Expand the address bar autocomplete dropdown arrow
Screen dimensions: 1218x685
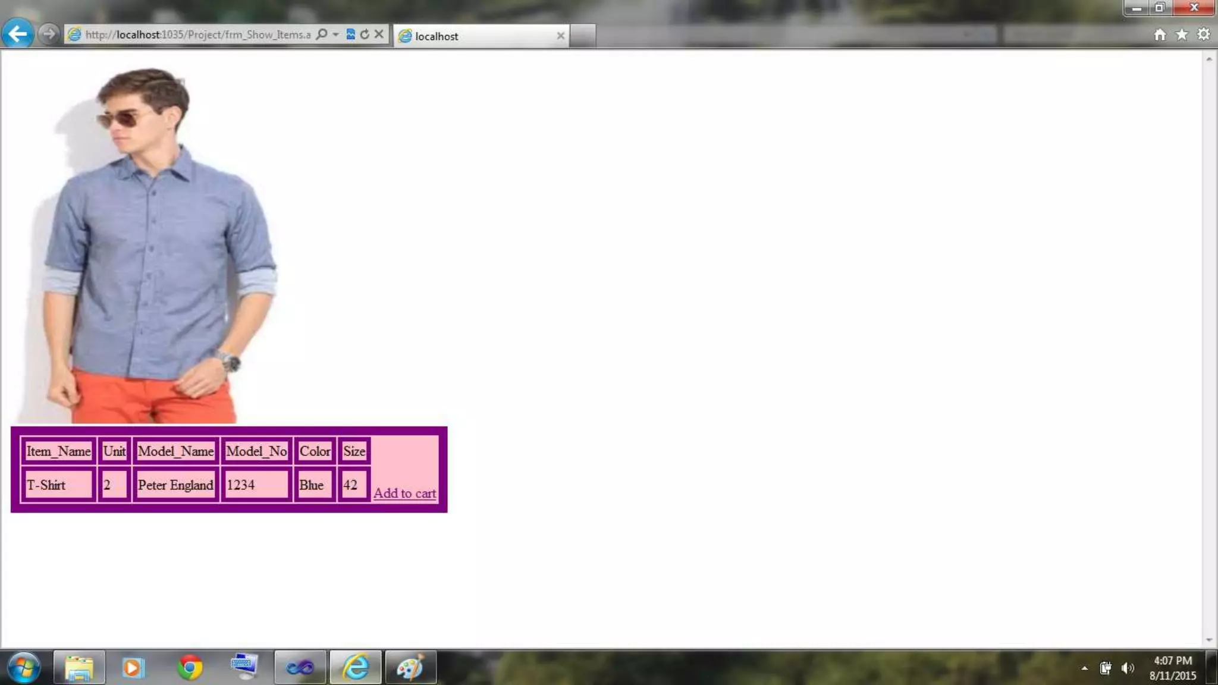[335, 34]
